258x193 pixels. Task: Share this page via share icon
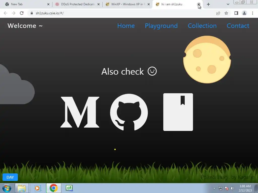pos(218,13)
